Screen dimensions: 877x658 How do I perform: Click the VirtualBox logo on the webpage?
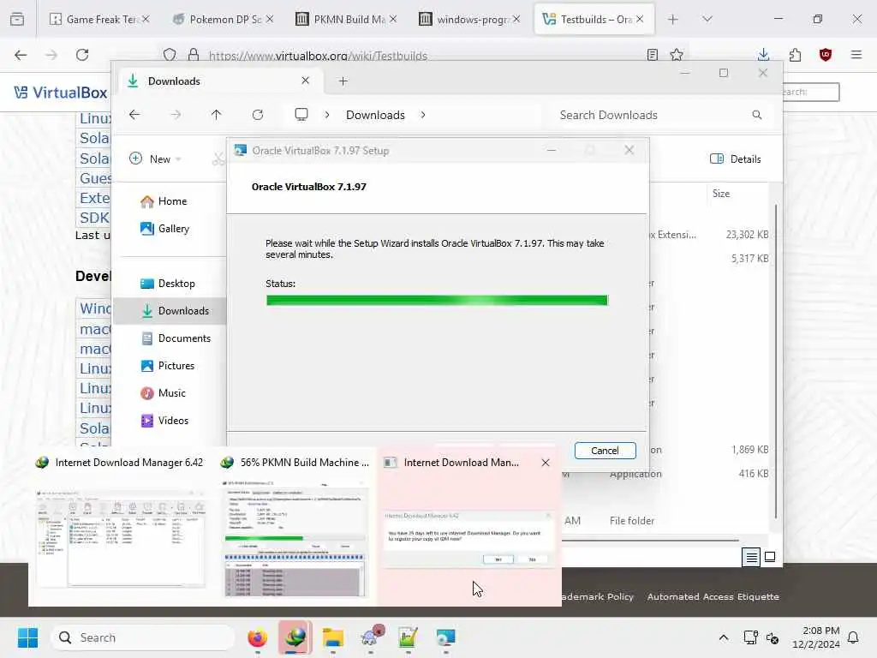pos(61,93)
